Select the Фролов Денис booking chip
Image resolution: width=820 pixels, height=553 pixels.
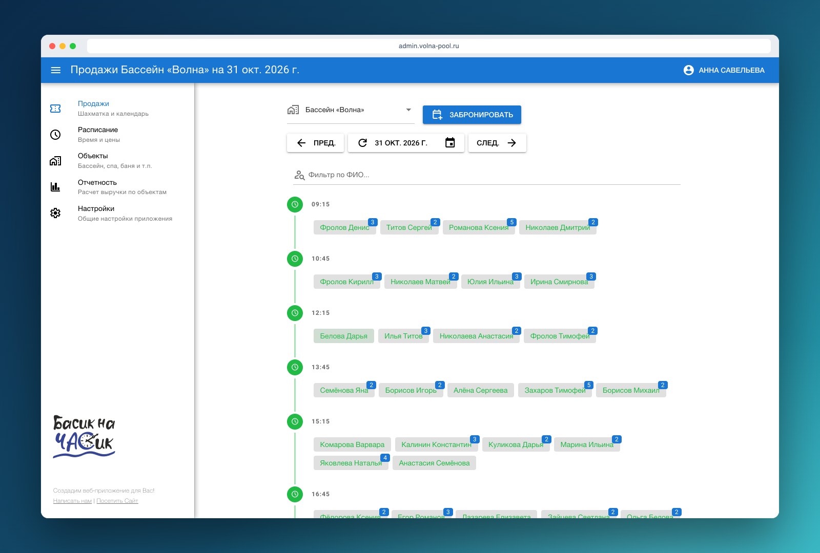pyautogui.click(x=345, y=227)
